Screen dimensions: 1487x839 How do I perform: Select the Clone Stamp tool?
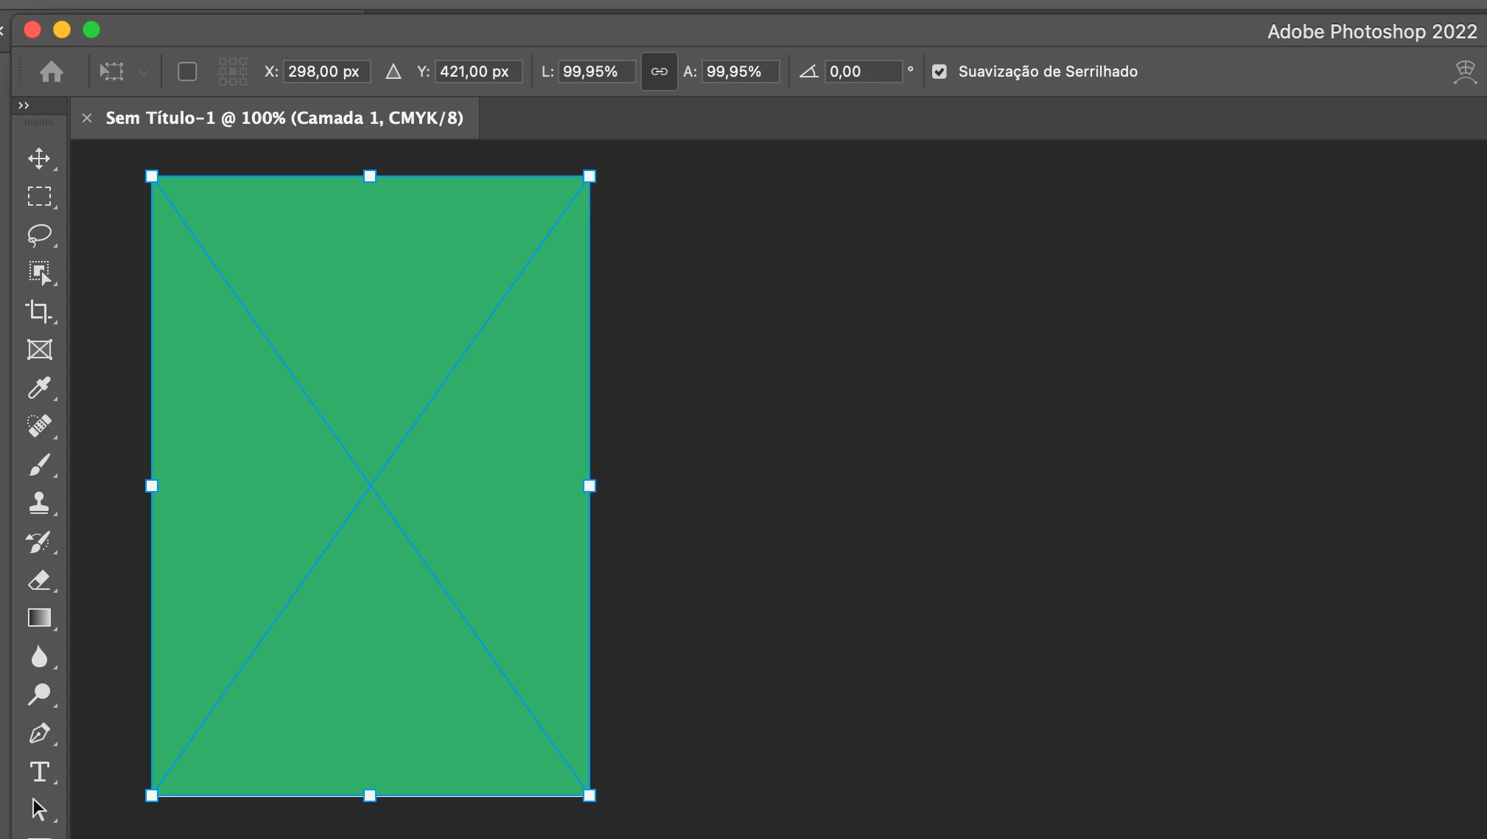[39, 503]
